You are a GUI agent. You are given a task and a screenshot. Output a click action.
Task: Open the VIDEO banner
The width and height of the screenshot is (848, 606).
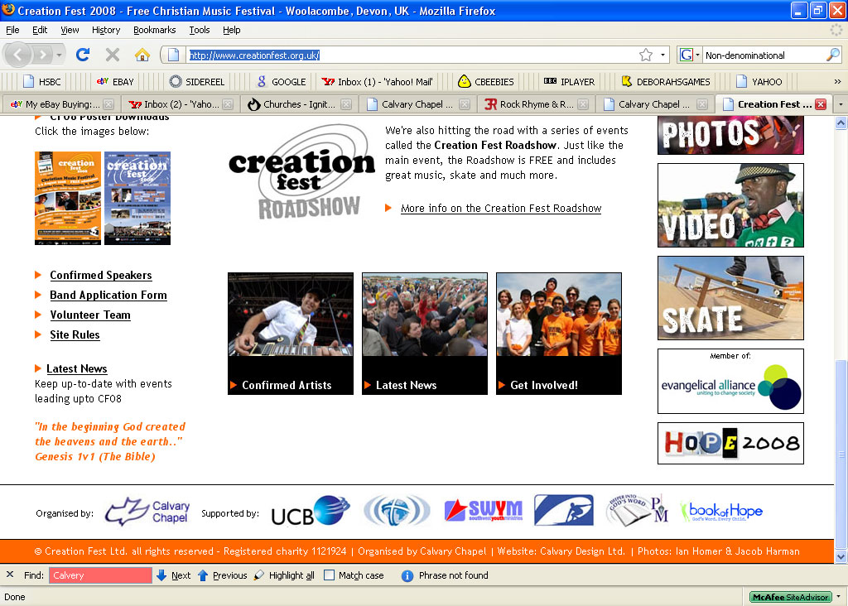coord(730,205)
